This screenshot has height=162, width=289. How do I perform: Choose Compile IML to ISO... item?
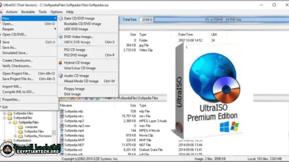pyautogui.click(x=29, y=92)
